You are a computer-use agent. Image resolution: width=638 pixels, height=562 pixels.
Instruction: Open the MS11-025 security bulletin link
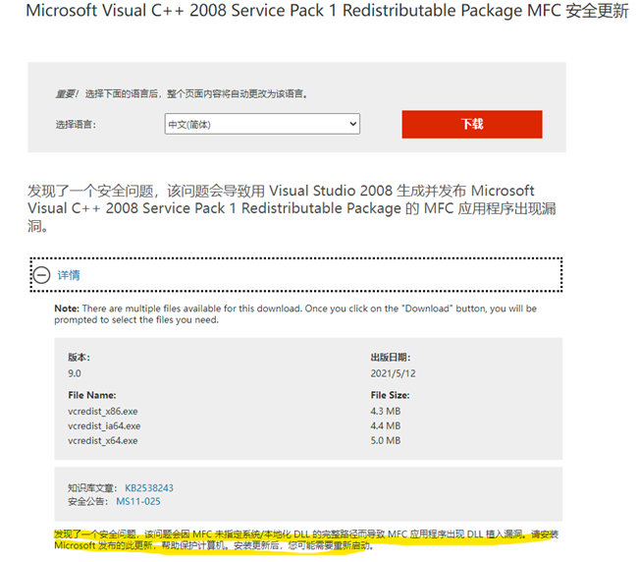(137, 501)
